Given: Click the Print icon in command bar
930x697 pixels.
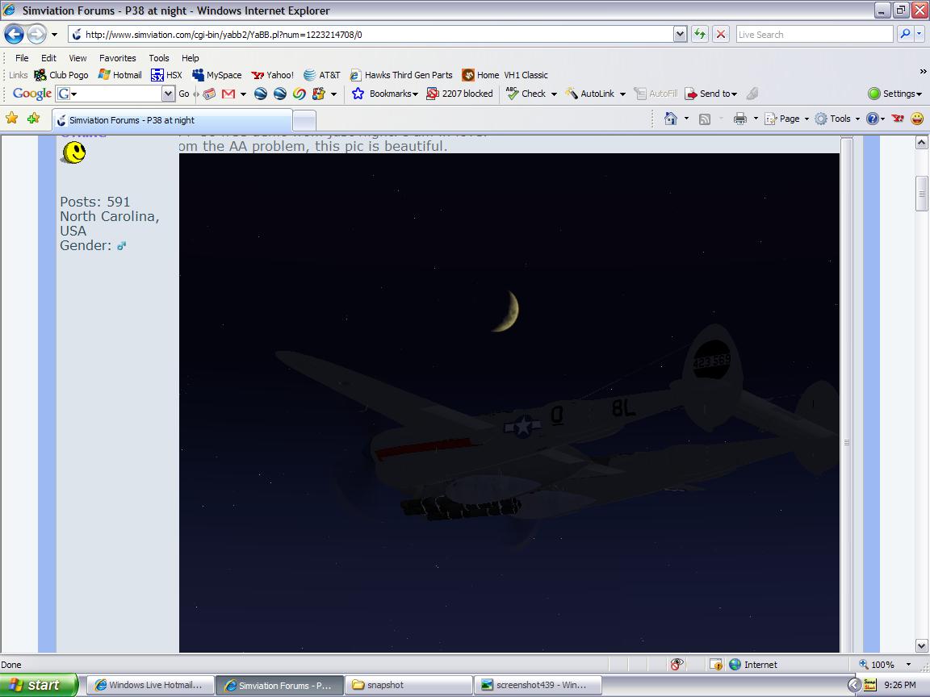Looking at the screenshot, I should [x=739, y=119].
